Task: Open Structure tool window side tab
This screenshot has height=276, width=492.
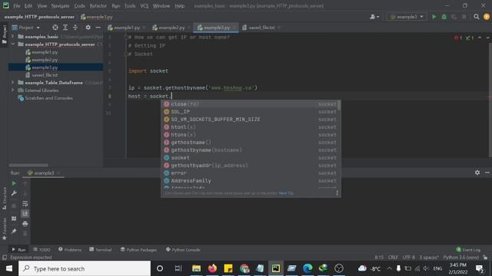Action: (x=4, y=199)
